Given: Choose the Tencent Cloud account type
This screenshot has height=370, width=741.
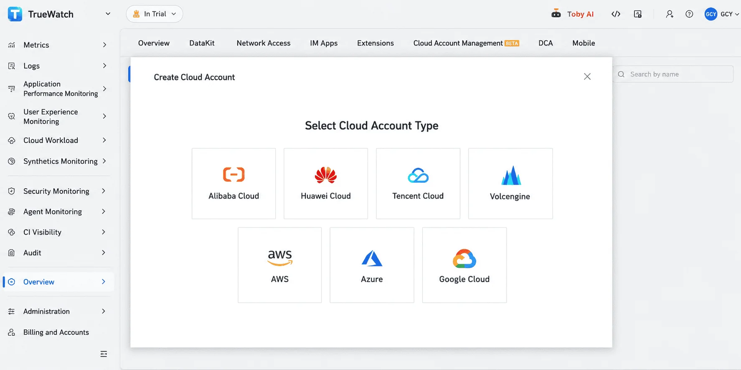Looking at the screenshot, I should [418, 184].
